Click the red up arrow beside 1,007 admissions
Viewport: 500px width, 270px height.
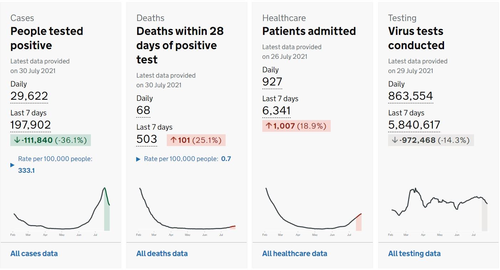click(x=269, y=126)
